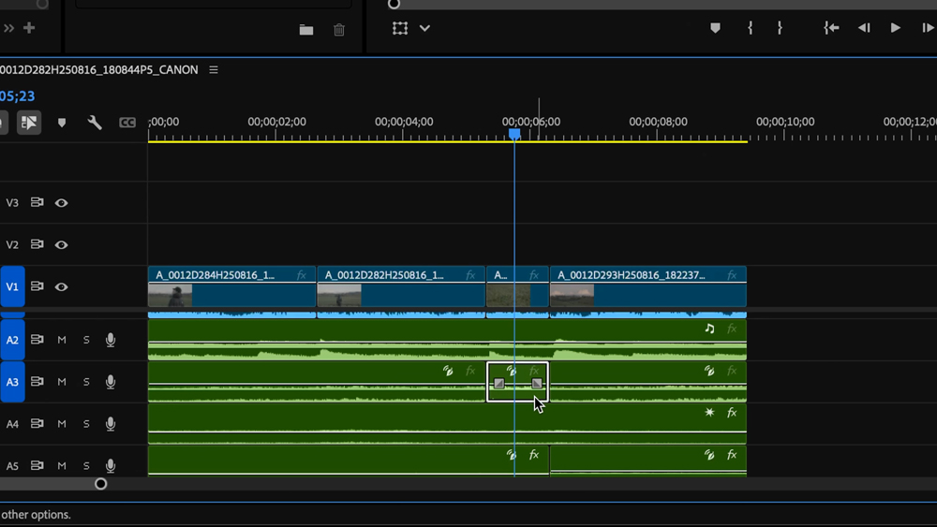The height and width of the screenshot is (527, 937).
Task: Click Step Back one frame button
Action: (x=864, y=28)
